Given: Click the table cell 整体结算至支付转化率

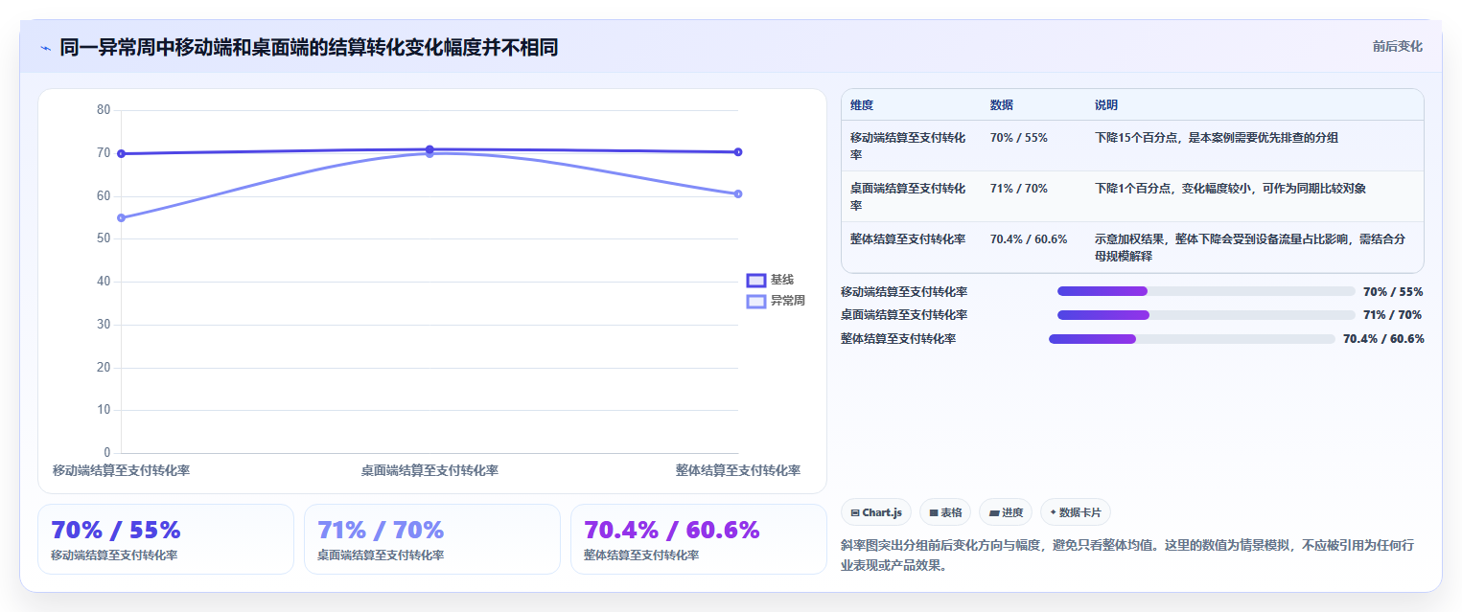Looking at the screenshot, I should tap(911, 247).
